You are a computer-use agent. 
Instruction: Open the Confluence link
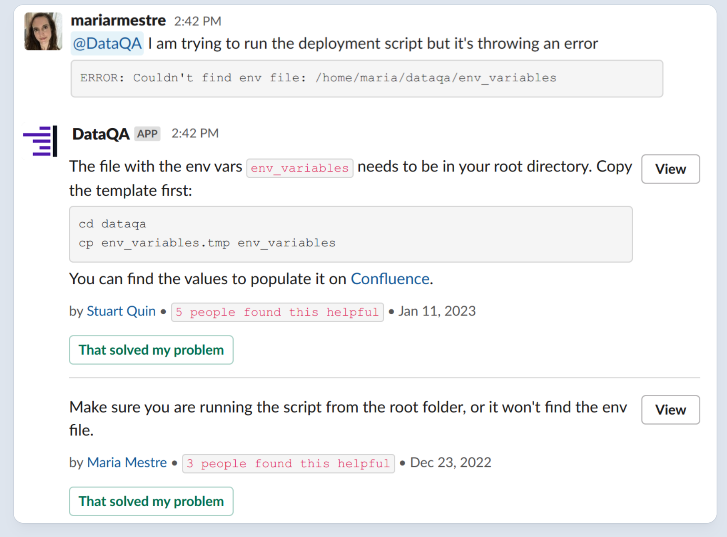(x=390, y=279)
